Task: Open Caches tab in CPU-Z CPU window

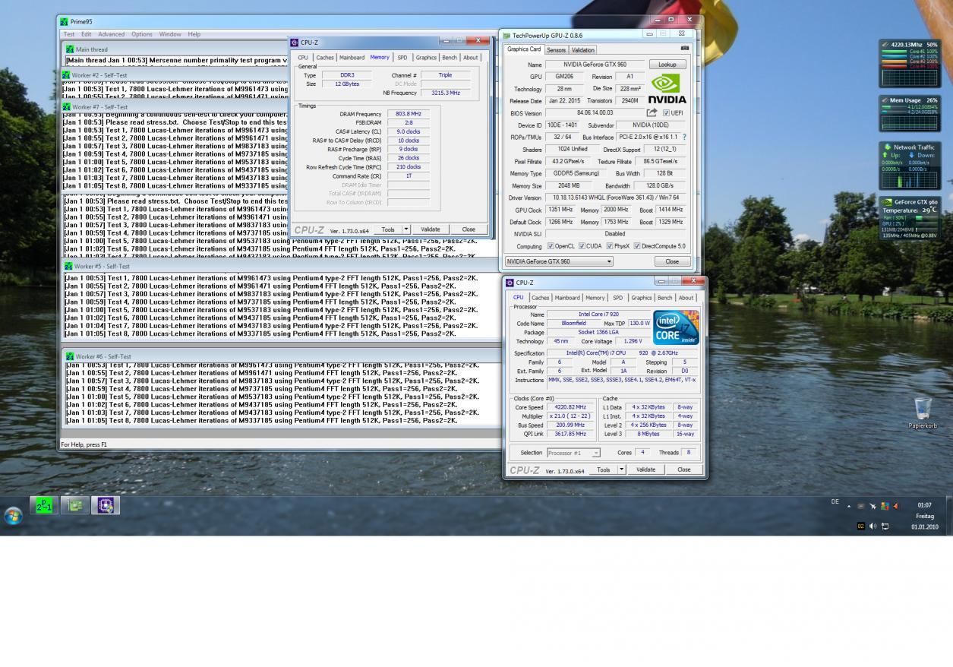Action: [541, 298]
